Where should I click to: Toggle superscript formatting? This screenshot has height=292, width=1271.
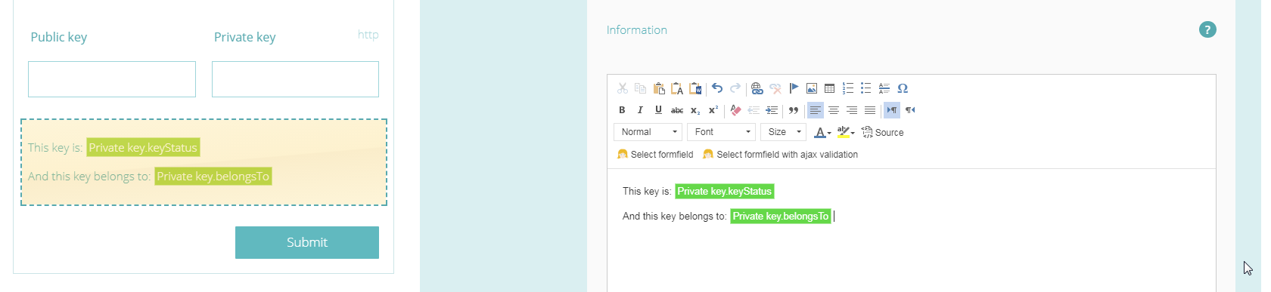tap(713, 110)
